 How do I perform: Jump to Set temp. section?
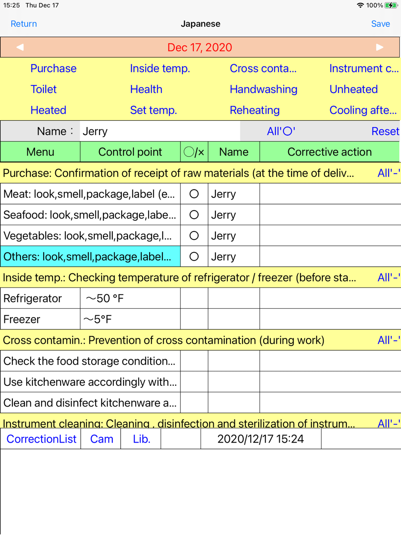click(x=154, y=110)
